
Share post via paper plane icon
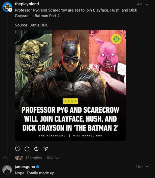[46, 149]
